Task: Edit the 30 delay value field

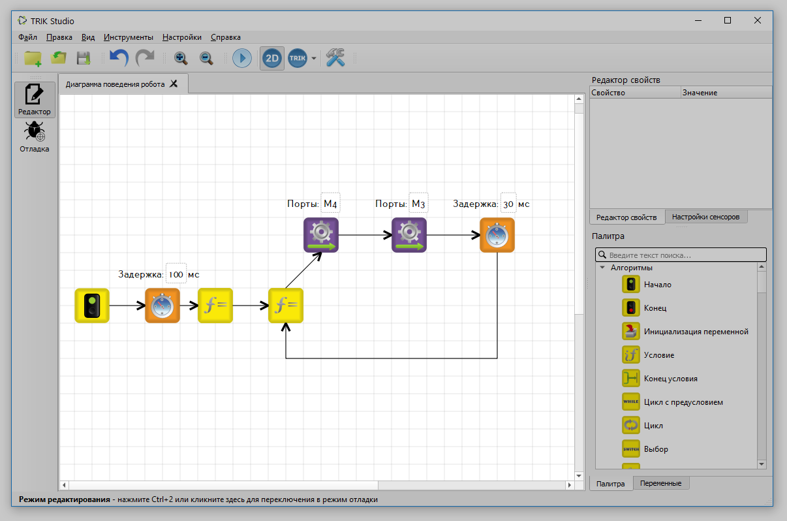Action: (508, 204)
